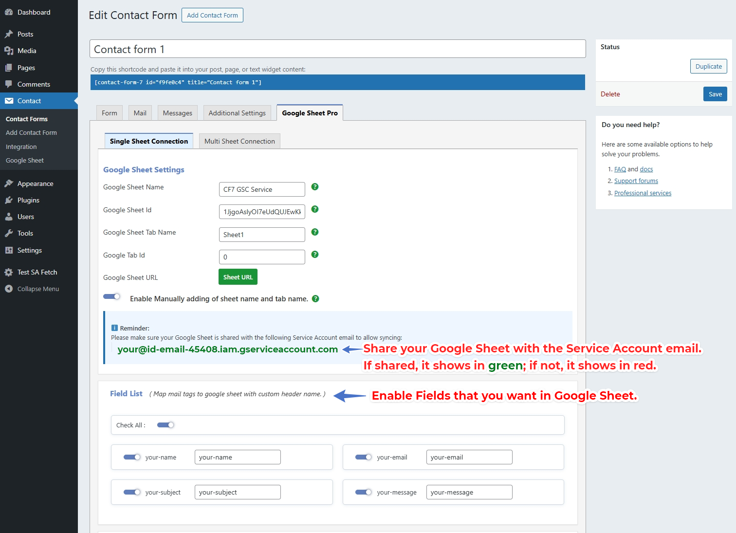
Task: Click the help icon beside Google Sheet Name
Action: [314, 186]
